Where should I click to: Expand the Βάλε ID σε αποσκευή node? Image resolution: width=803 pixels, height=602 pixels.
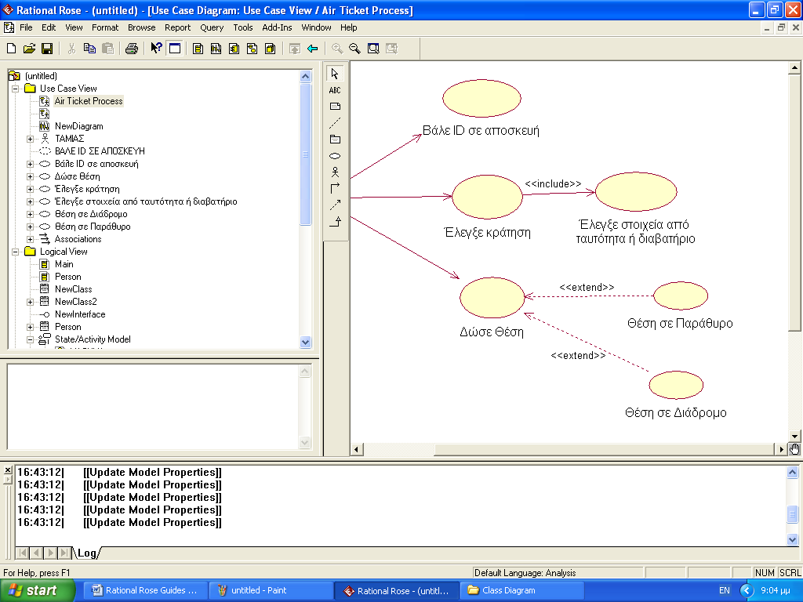pyautogui.click(x=31, y=164)
